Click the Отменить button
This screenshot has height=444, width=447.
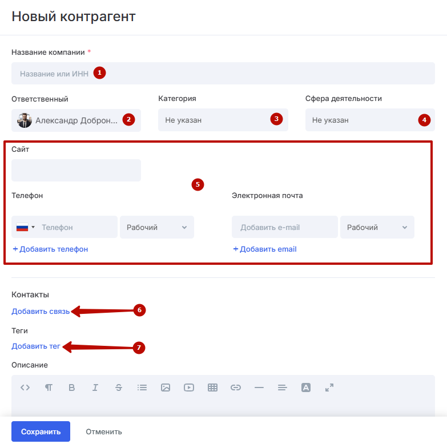[104, 431]
